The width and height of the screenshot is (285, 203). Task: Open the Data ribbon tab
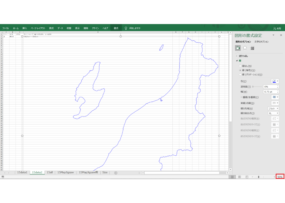coord(60,28)
